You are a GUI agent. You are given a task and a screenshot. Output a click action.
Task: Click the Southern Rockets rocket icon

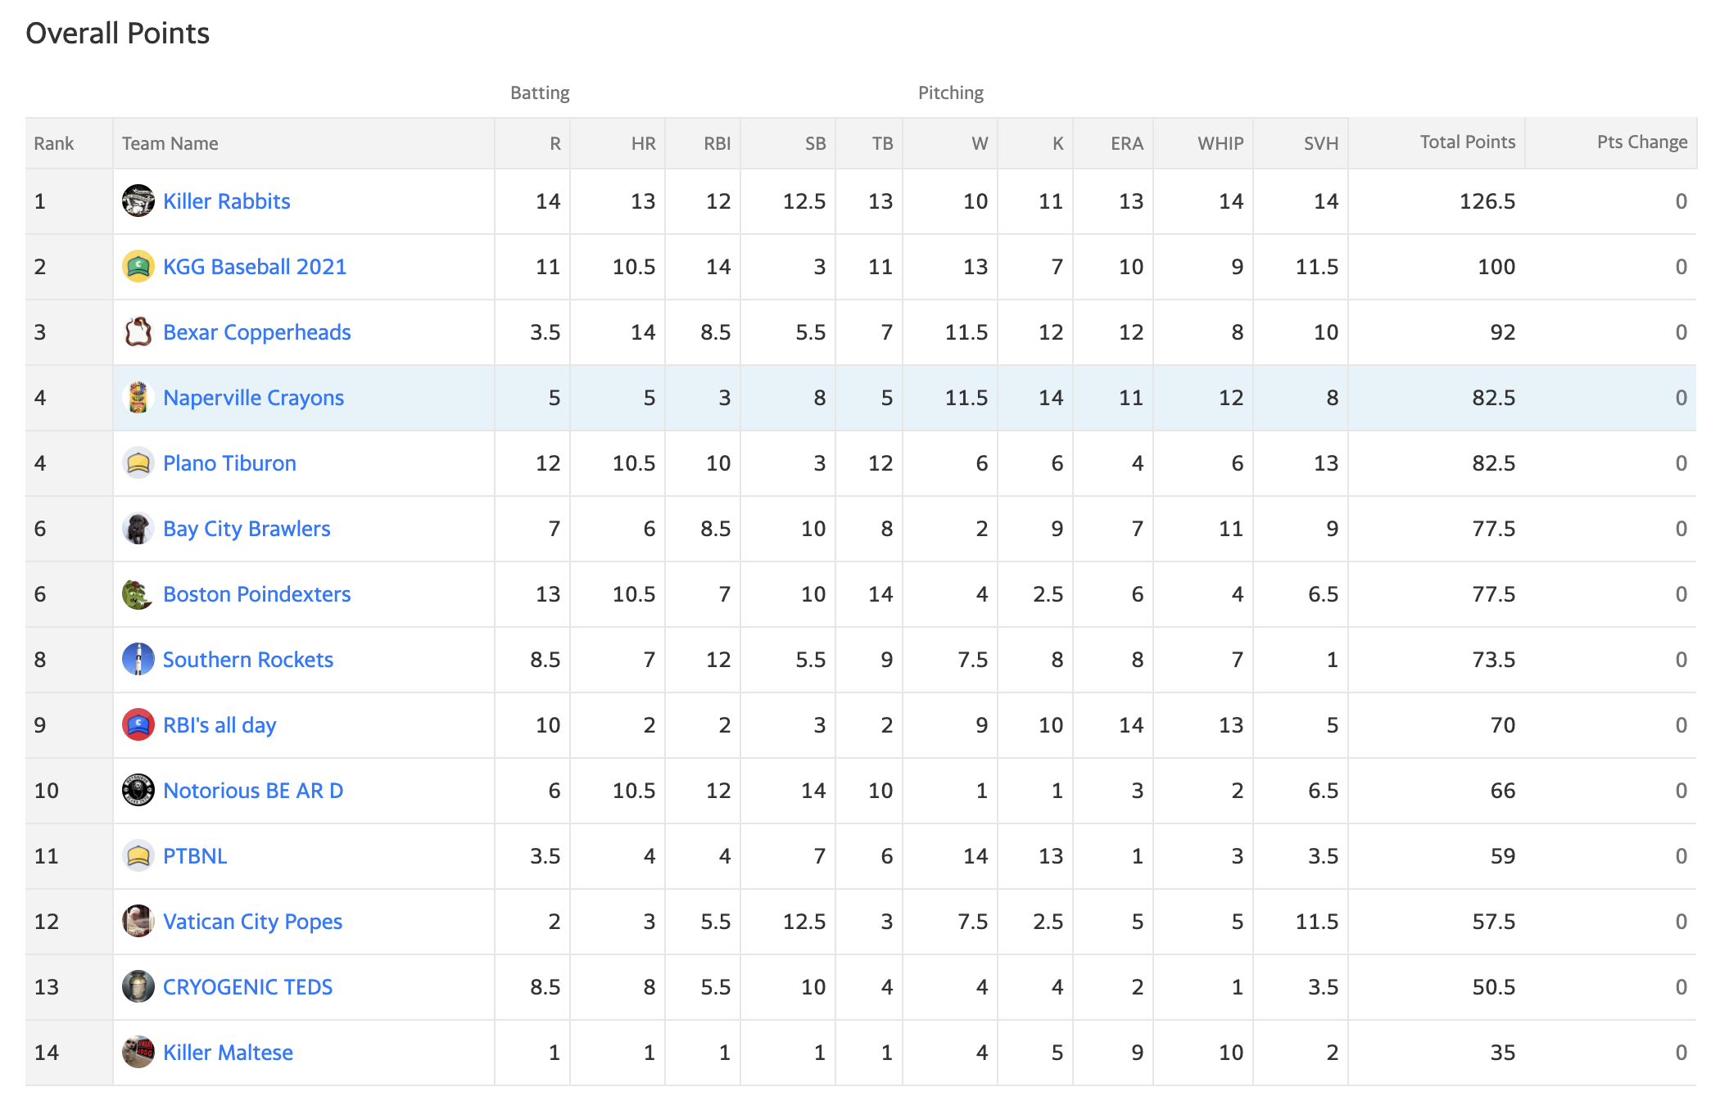click(x=138, y=659)
